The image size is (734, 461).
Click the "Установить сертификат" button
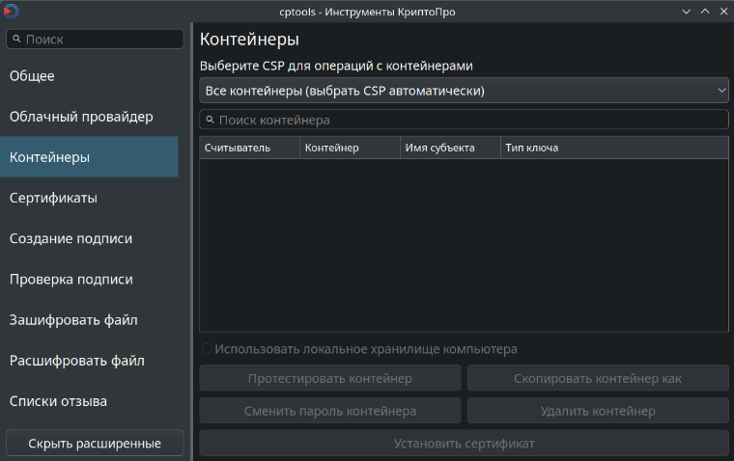tap(464, 444)
